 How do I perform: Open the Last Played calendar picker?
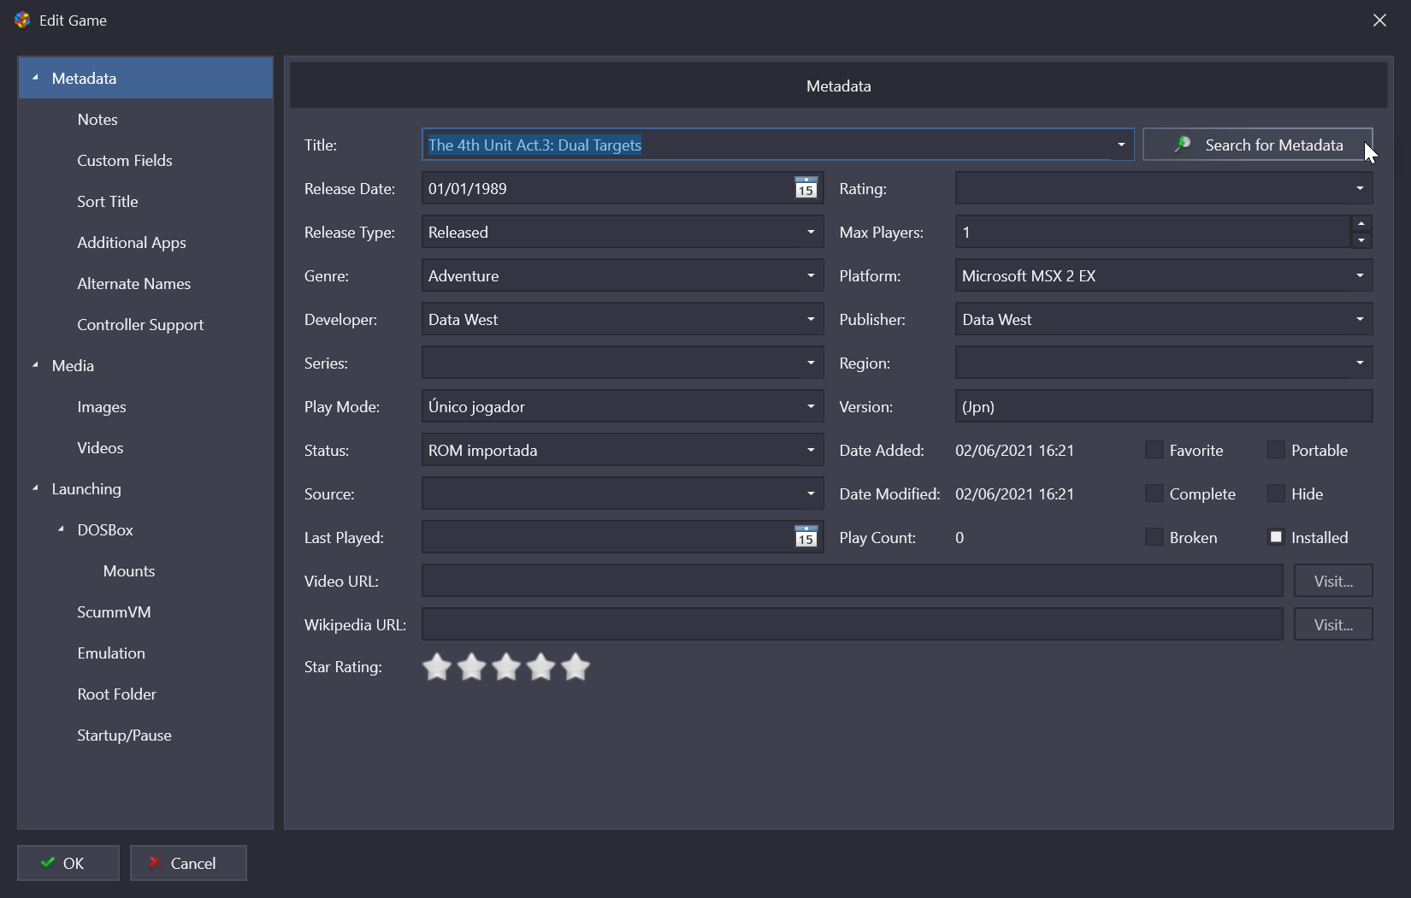pos(806,537)
